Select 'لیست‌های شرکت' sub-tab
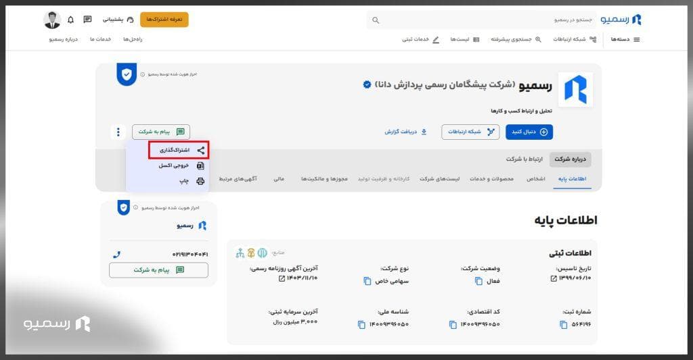 (440, 179)
